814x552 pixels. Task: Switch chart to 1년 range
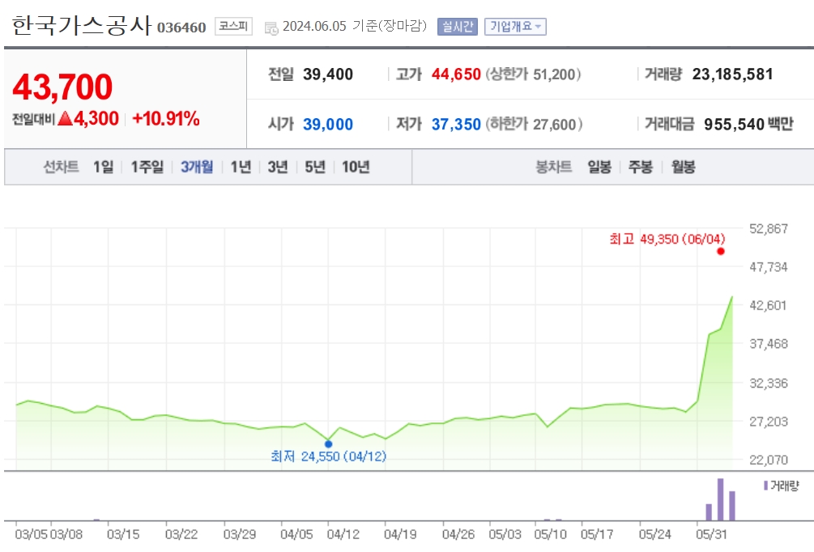[x=241, y=167]
